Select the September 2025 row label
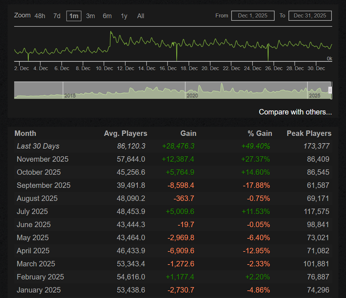This screenshot has height=298, width=346. (44, 185)
